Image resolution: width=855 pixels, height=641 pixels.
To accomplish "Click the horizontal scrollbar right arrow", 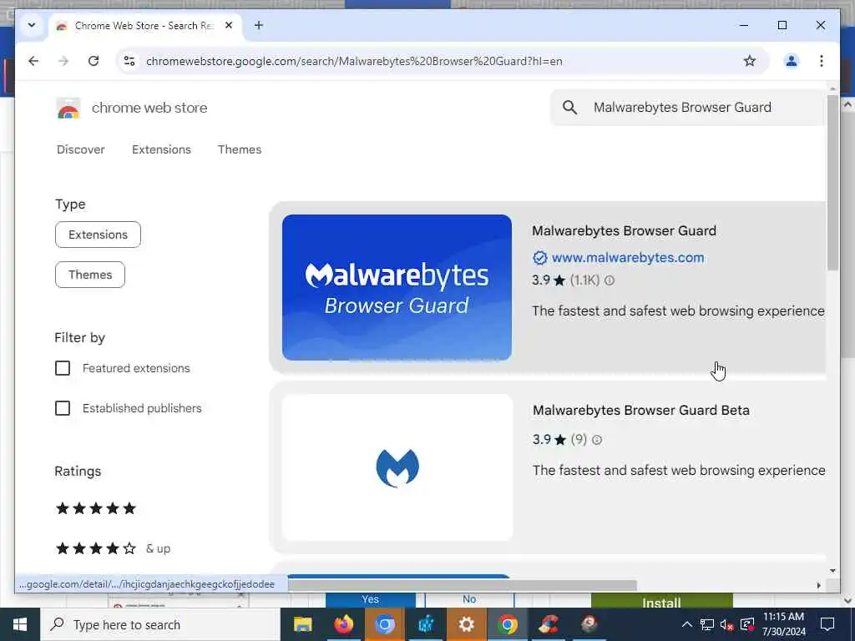I will 818,585.
